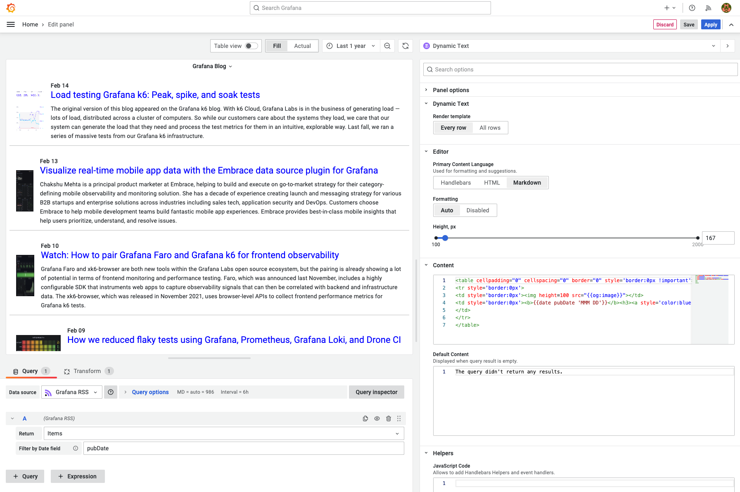Go to Home breadcrumb

pyautogui.click(x=30, y=24)
